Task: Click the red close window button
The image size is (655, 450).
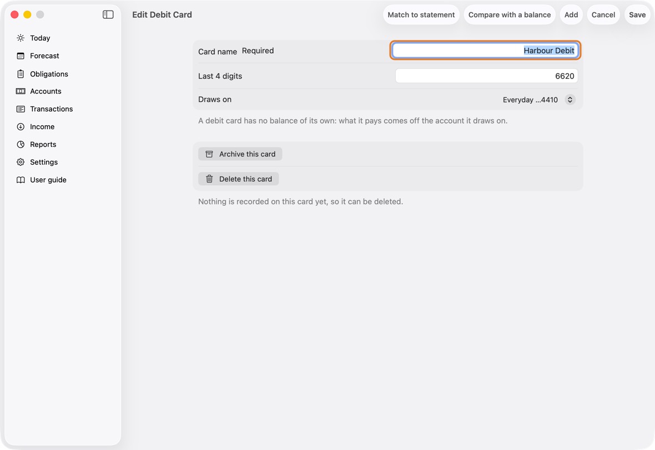Action: point(14,14)
